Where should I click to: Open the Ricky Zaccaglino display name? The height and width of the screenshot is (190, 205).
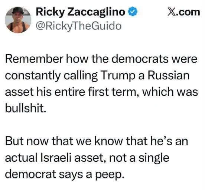tap(80, 12)
